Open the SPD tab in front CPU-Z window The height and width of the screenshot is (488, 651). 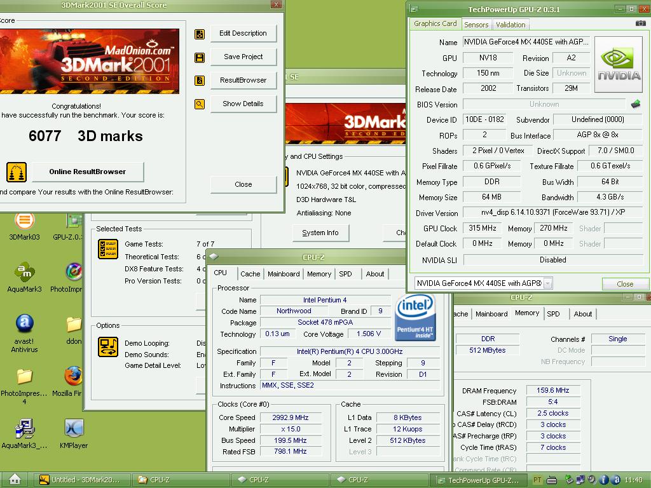345,274
